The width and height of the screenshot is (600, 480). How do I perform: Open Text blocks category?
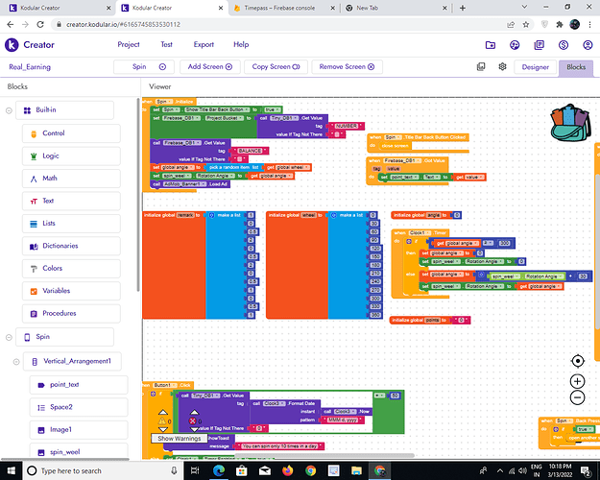coord(71,201)
